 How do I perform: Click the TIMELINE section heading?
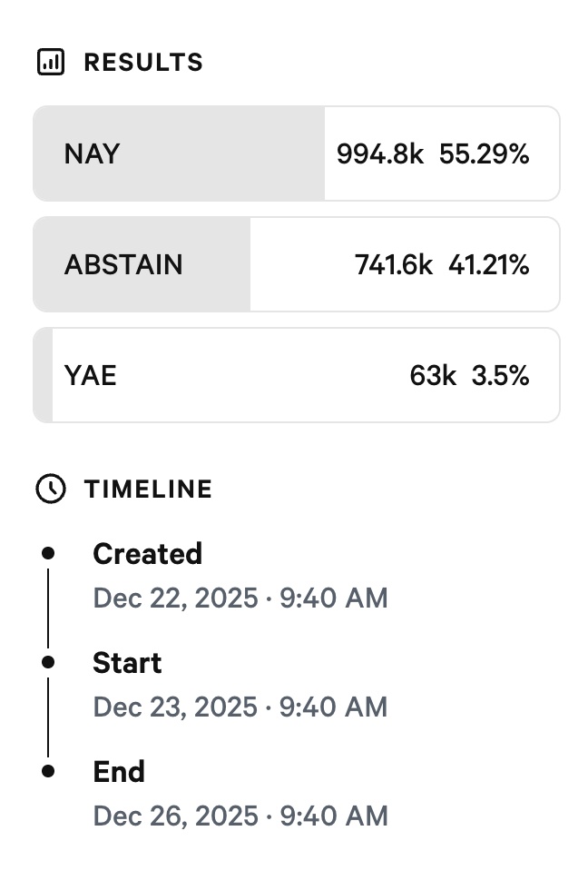[x=148, y=489]
